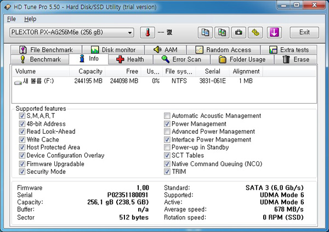The width and height of the screenshot is (329, 232).
Task: Minimize the HD Tune Pro window
Action: (x=283, y=5)
